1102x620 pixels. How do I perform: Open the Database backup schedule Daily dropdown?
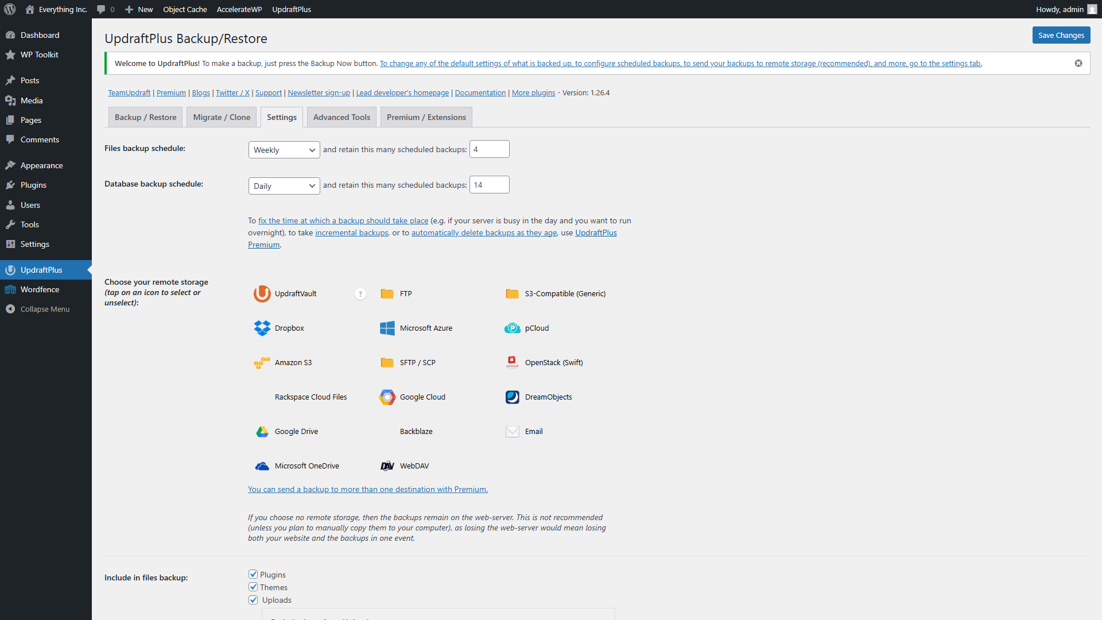[x=284, y=186]
